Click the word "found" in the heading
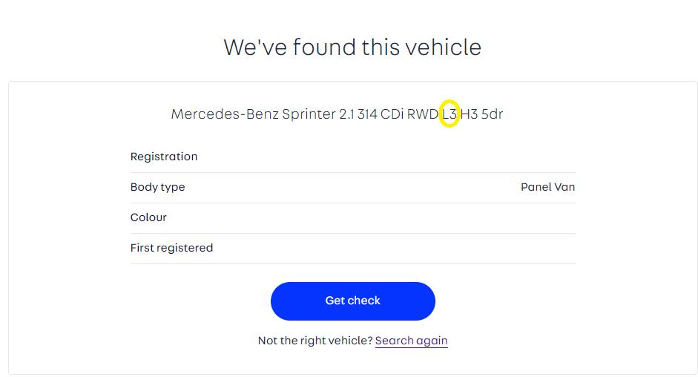The height and width of the screenshot is (377, 698). (x=323, y=47)
